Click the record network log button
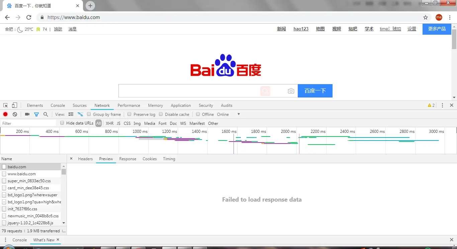This screenshot has height=249, width=457. [x=5, y=114]
